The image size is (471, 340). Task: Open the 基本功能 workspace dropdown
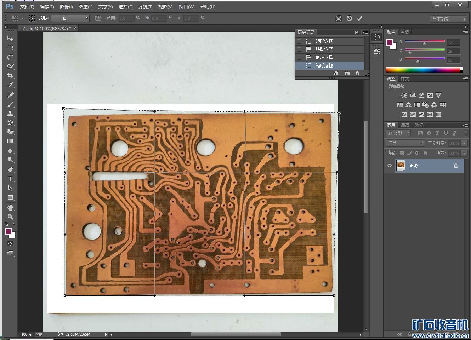click(448, 19)
